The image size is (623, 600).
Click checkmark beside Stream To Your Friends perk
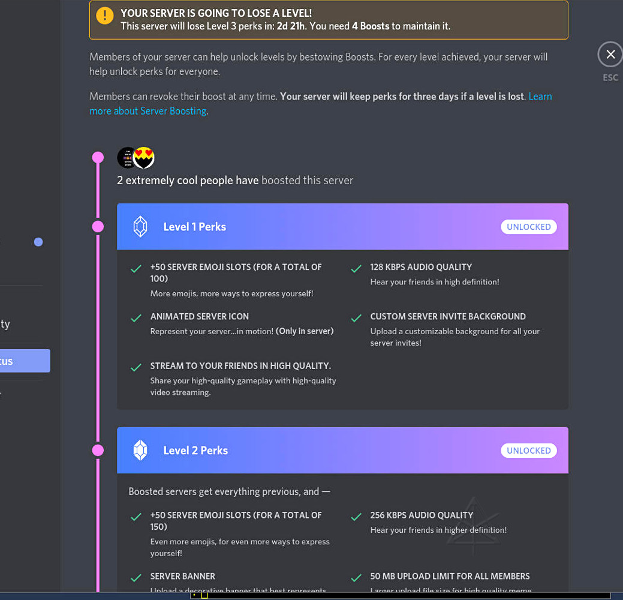(x=136, y=368)
